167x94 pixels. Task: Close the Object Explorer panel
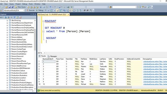(35, 14)
